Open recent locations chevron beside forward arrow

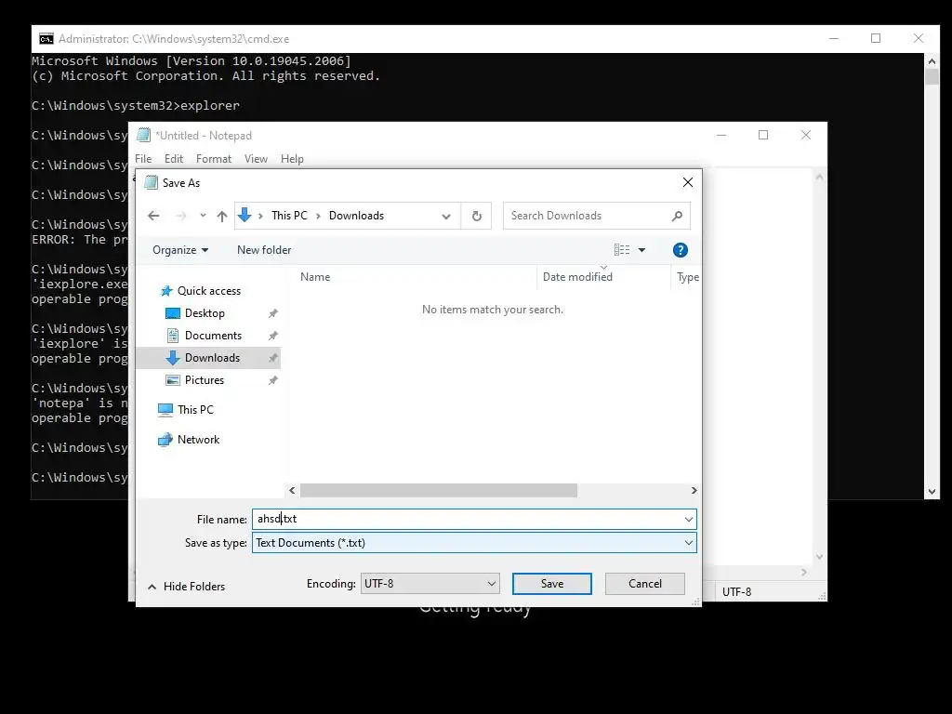pos(203,216)
